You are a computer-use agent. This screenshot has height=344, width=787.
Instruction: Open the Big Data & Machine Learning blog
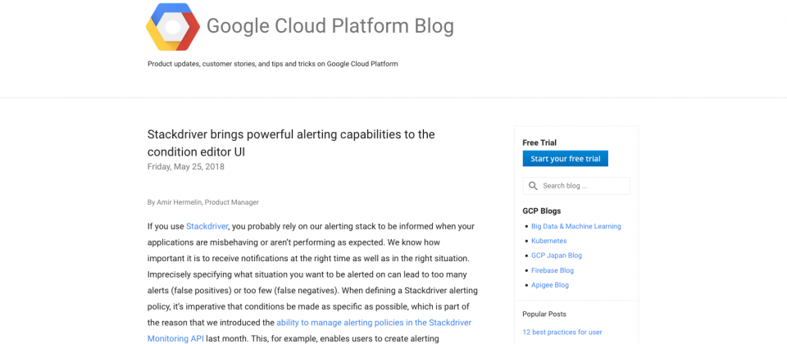tap(575, 226)
